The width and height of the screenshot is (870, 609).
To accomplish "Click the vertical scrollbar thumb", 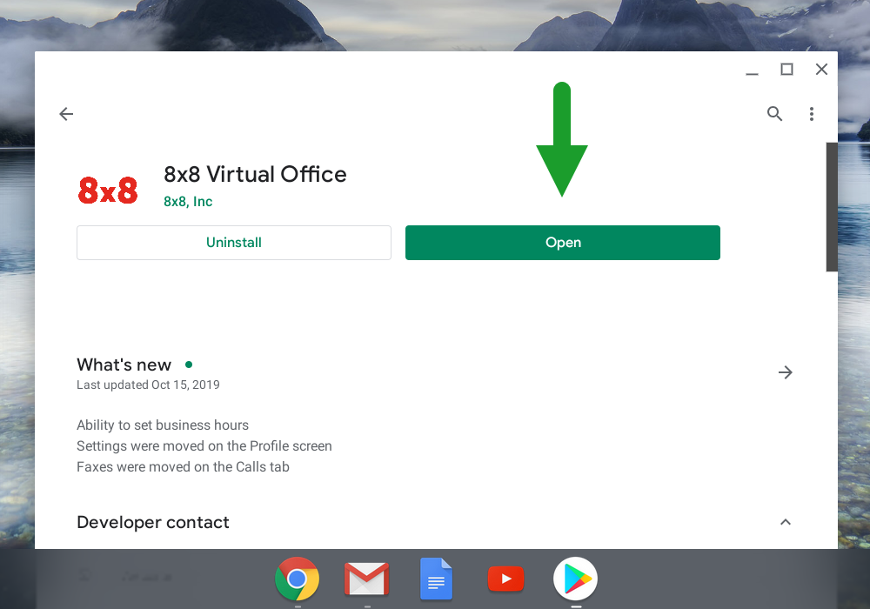I will 831,207.
